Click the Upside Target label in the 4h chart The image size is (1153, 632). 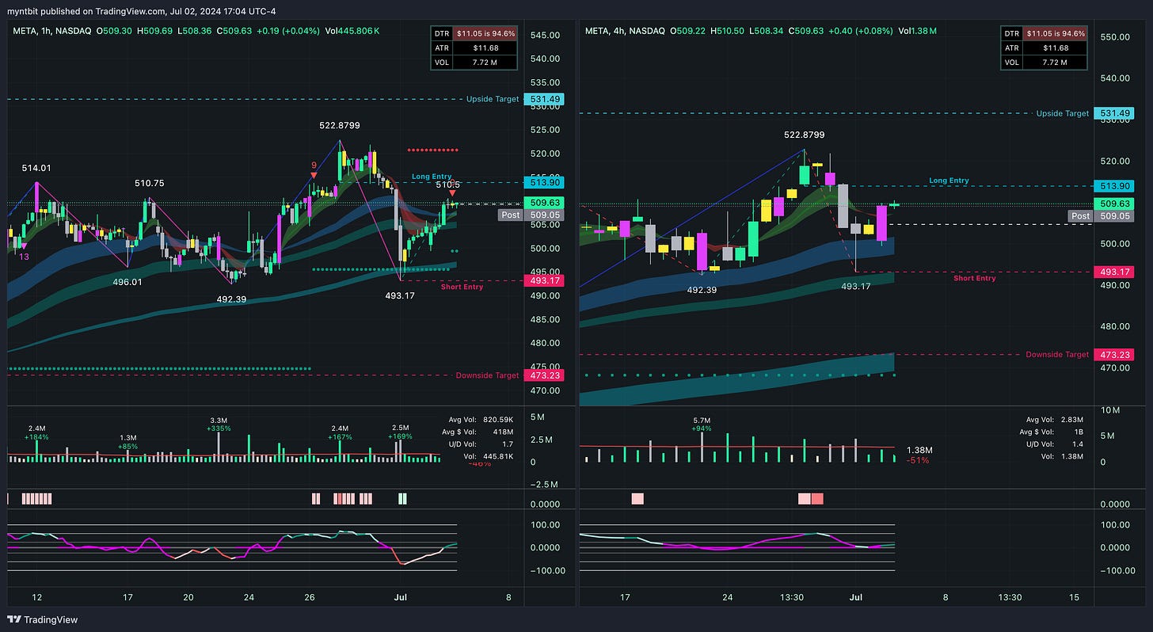coord(1063,113)
